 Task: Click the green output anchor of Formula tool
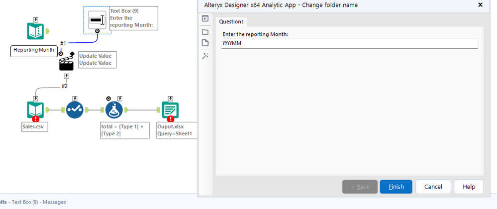point(126,110)
